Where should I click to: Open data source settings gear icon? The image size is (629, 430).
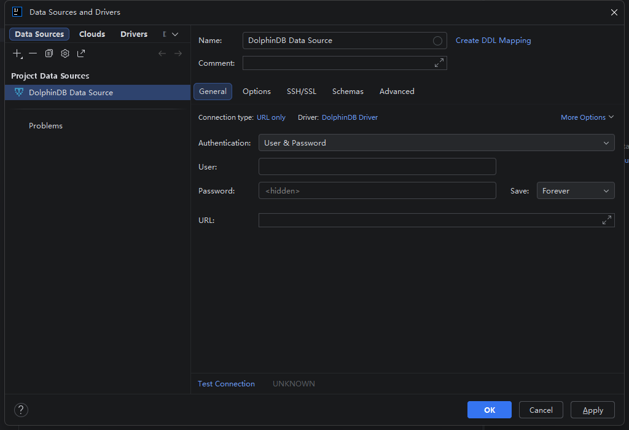coord(65,53)
